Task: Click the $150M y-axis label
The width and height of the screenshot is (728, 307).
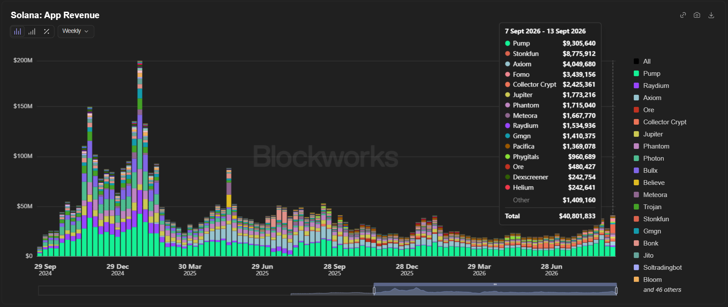Action: pyautogui.click(x=23, y=106)
